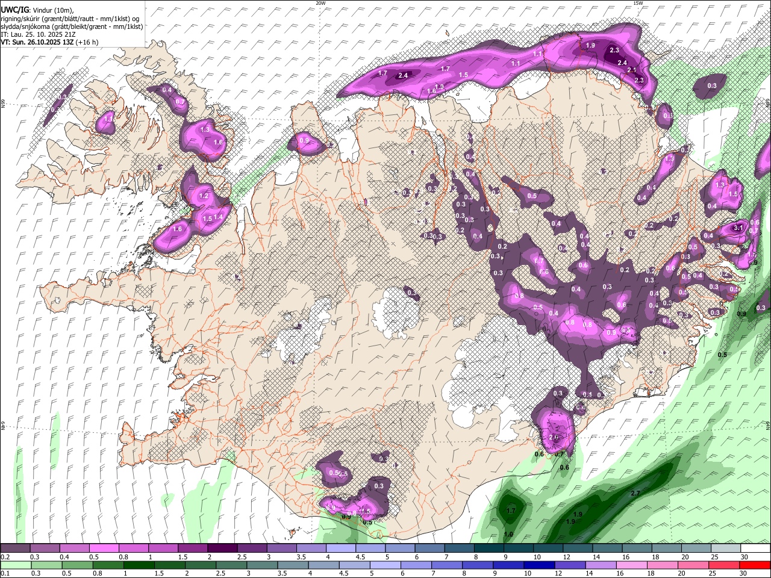
Task: Click the 'IT: Lau. 25. 10. 2025 21Z' line
Action: click(37, 34)
